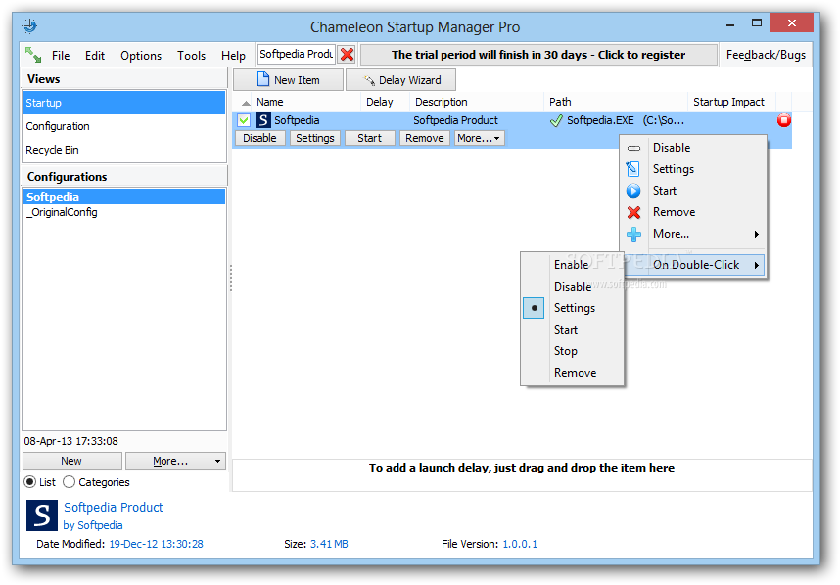Viewport: 840px width, 585px height.
Task: Expand the More... submenu in context menu
Action: click(695, 234)
